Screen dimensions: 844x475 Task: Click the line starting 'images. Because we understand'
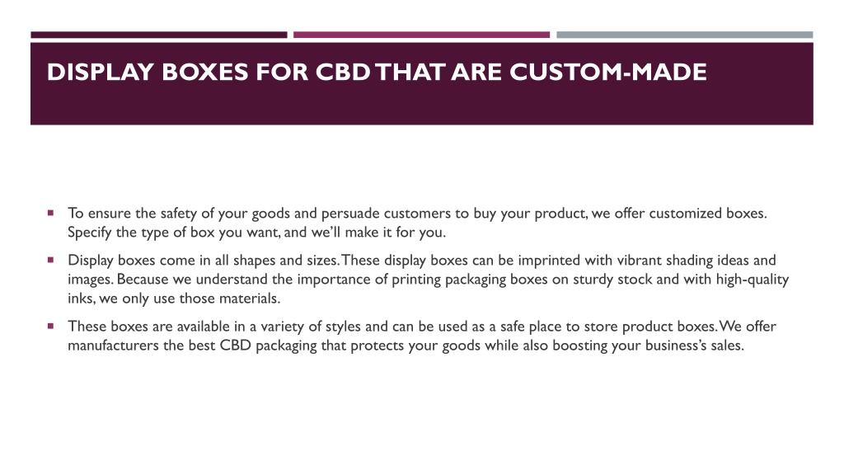[428, 280]
